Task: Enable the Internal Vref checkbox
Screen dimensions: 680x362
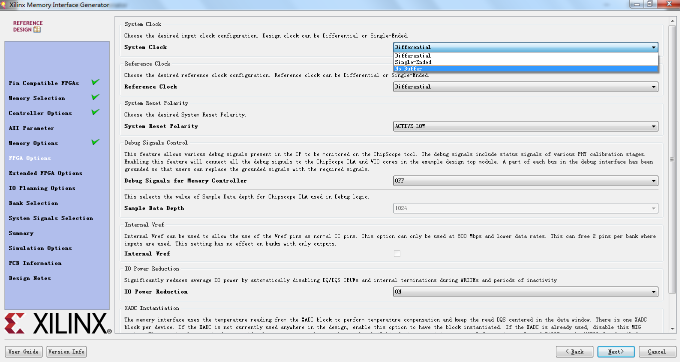Action: click(x=397, y=253)
